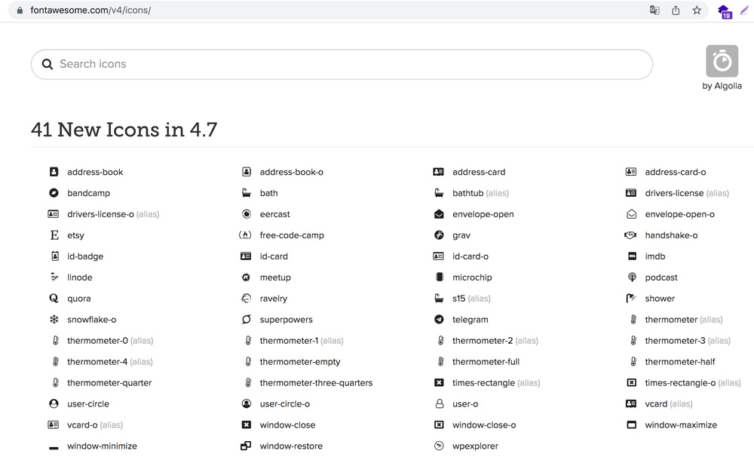Open the address-card-o link
This screenshot has width=754, height=463.
(x=675, y=172)
